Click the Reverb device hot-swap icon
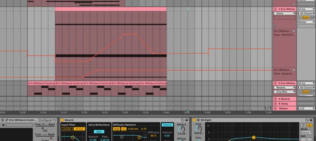Screen dimensions: 316x141 point(183,120)
